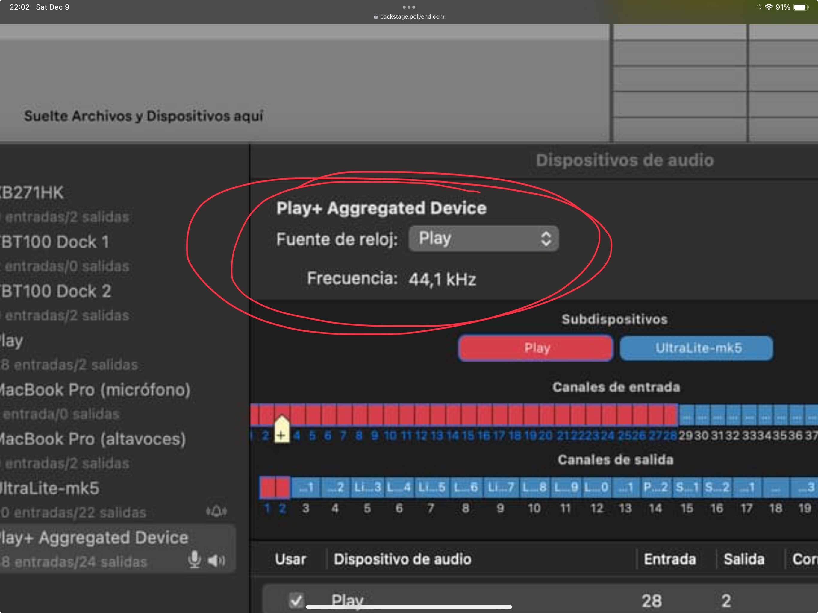
Task: Click the alert sound icon on UltraLite-mk5
Action: [217, 511]
